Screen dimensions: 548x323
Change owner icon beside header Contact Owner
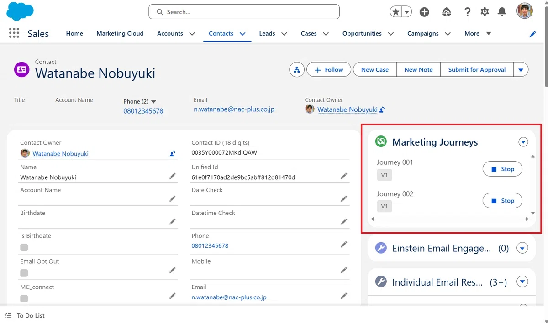click(x=382, y=109)
